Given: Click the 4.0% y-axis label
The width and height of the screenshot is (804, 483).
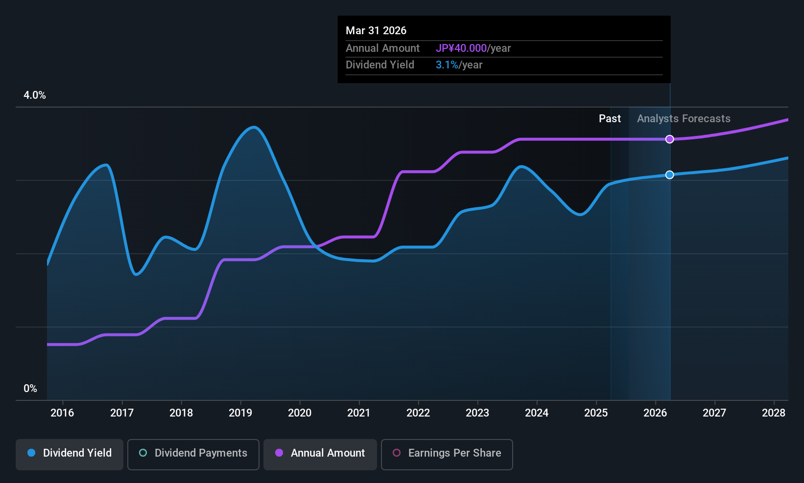Looking at the screenshot, I should 35,95.
